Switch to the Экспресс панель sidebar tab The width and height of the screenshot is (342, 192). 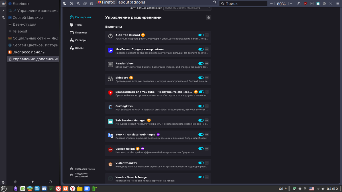click(33, 52)
